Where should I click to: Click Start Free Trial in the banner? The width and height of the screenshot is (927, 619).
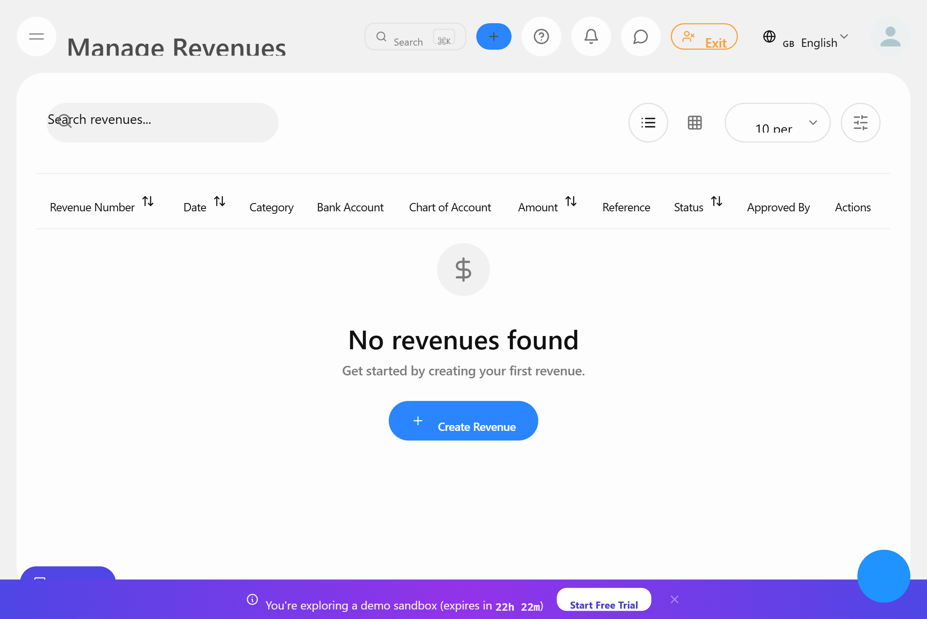tap(603, 604)
